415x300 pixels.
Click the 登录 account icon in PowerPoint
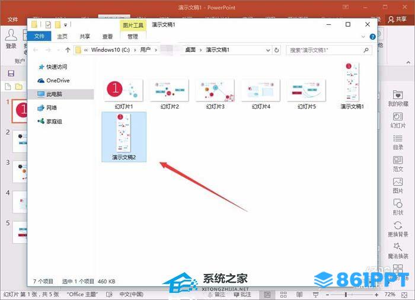tap(11, 39)
